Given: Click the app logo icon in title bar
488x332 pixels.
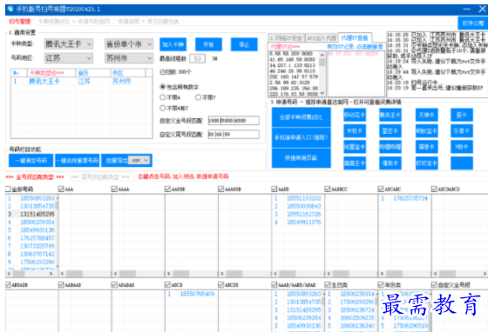Looking at the screenshot, I should tap(10, 9).
